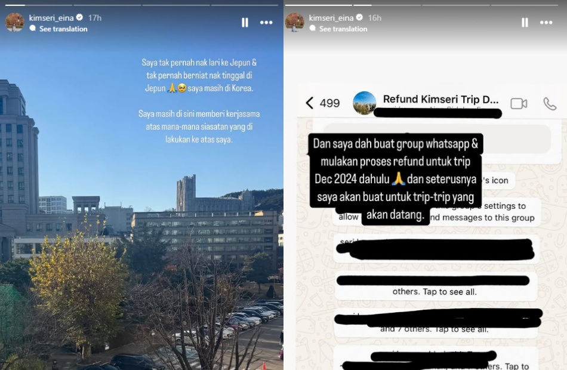Pause the right story posted 16h ago
Viewport: 567px width, 370px height.
pos(525,23)
